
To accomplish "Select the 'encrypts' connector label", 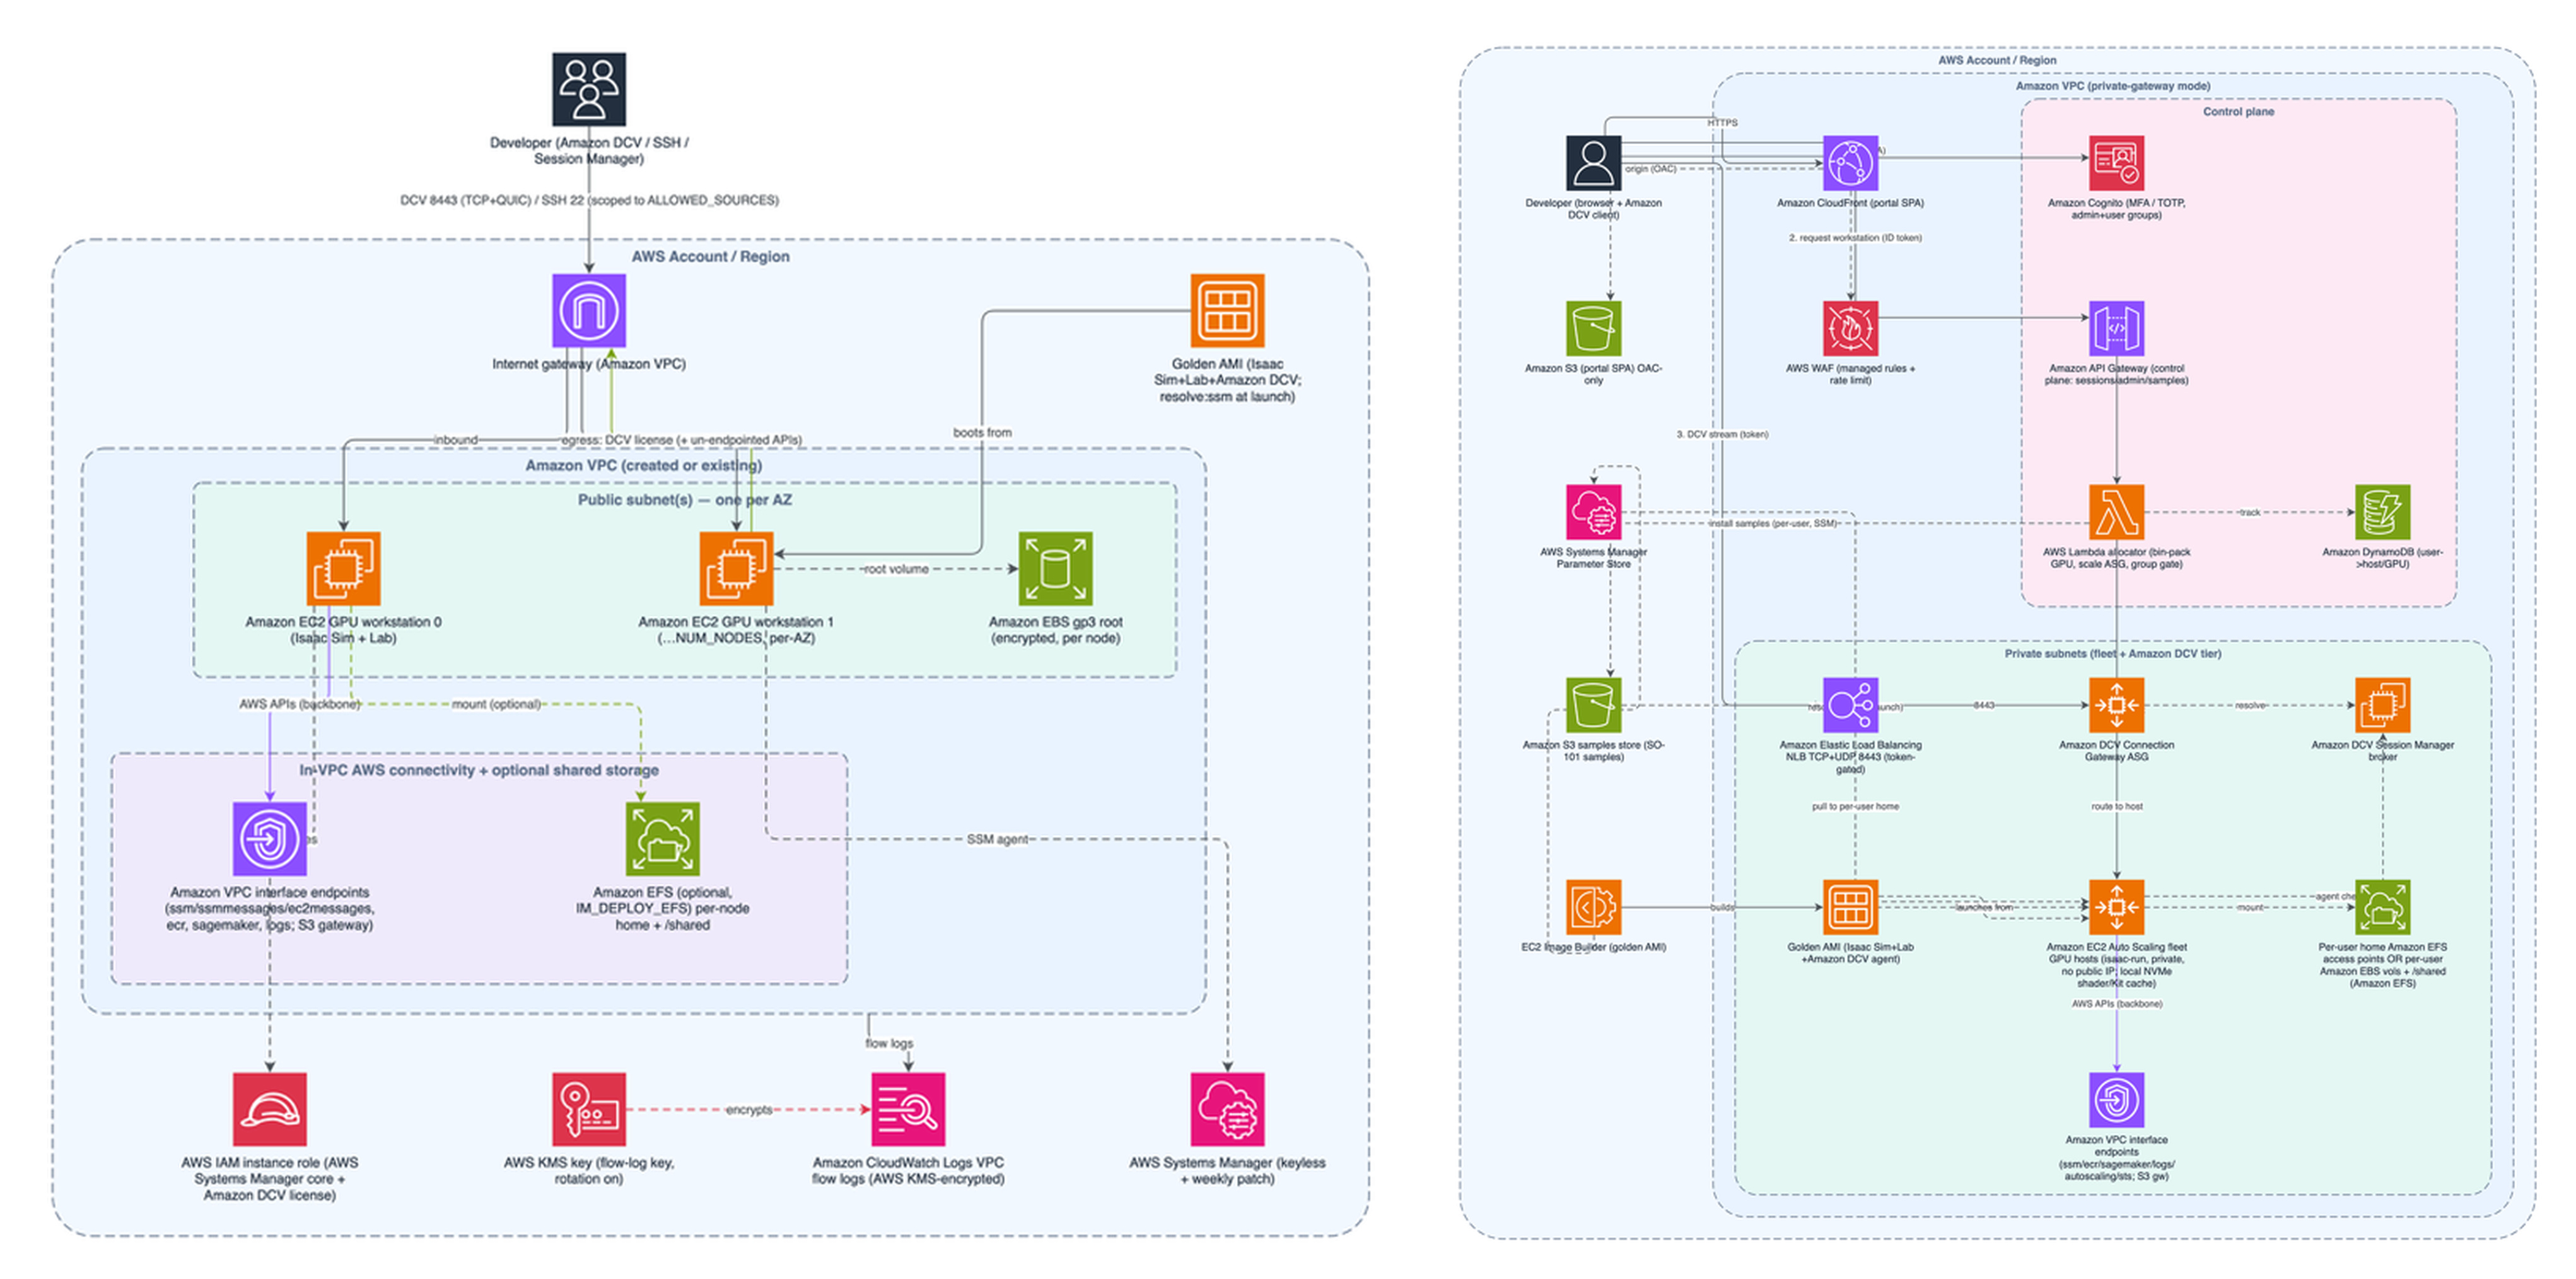I will tap(749, 1110).
